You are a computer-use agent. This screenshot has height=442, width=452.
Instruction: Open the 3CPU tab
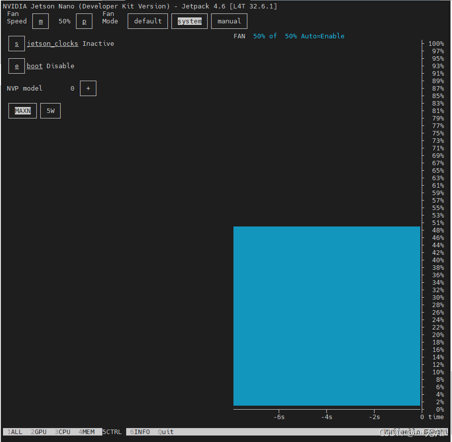tap(63, 432)
